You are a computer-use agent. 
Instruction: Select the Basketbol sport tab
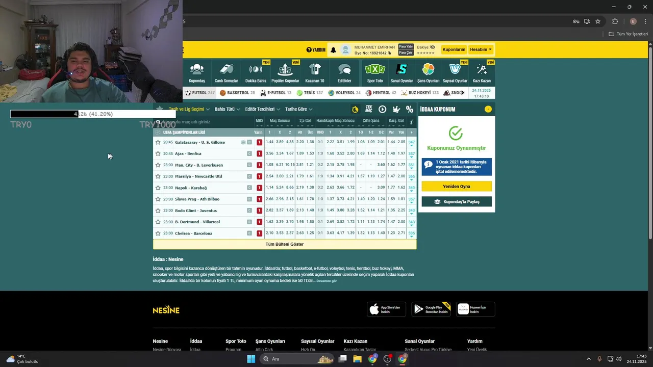237,93
